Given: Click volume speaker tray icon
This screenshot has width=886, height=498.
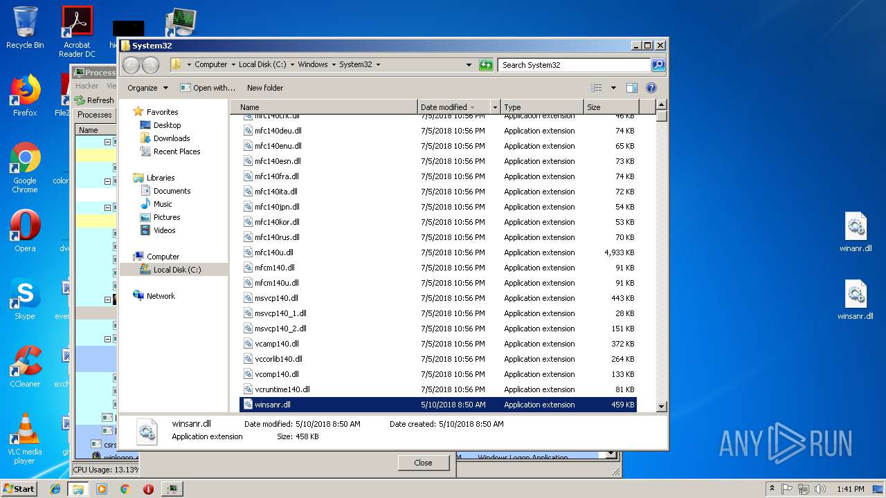Looking at the screenshot, I should point(820,489).
